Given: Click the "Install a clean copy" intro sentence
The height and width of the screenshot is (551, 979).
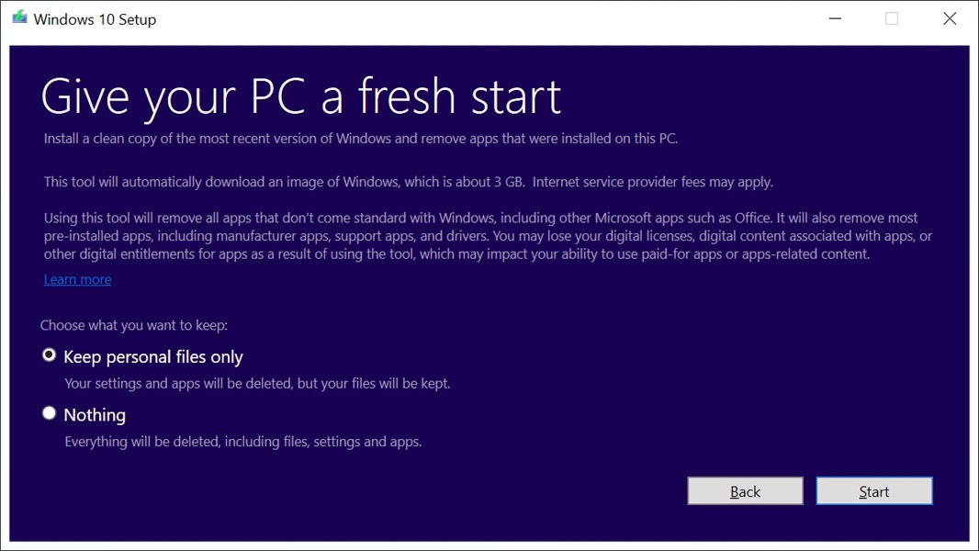Looking at the screenshot, I should 360,140.
